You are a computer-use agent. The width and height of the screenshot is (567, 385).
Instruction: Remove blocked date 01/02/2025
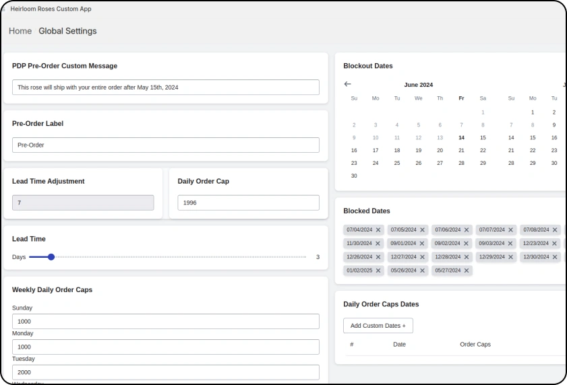click(x=378, y=271)
